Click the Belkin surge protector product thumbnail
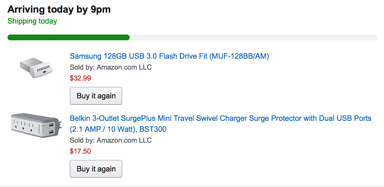 [36, 125]
